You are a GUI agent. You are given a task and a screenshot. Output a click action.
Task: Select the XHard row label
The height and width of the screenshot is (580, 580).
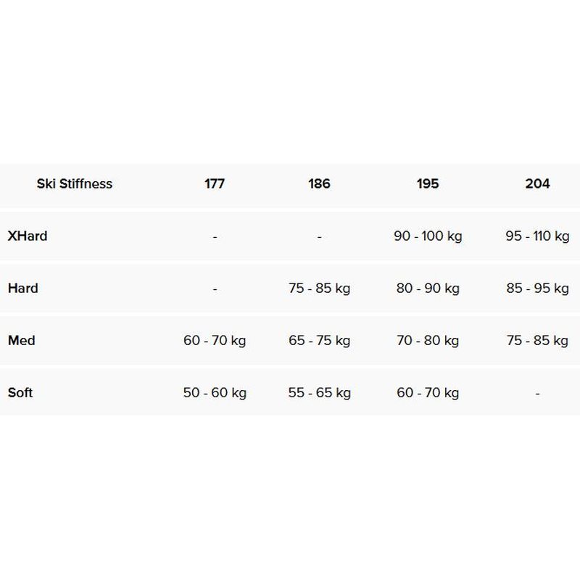click(28, 236)
